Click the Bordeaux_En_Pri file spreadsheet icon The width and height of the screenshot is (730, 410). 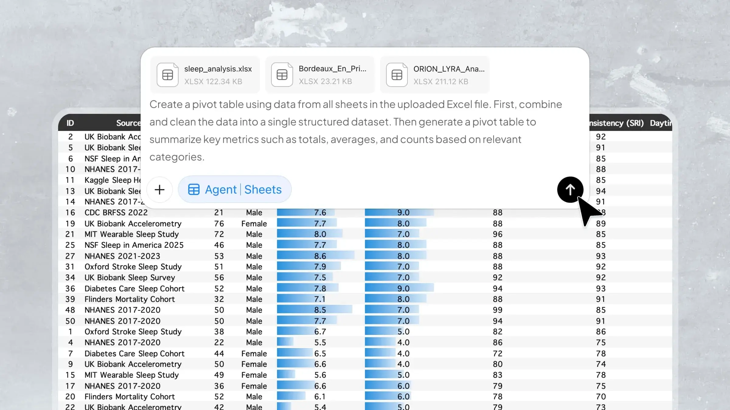[x=282, y=75]
